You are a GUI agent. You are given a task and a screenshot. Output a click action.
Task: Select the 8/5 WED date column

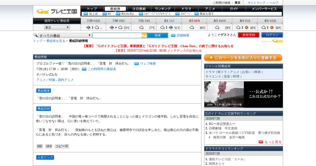[270, 21]
